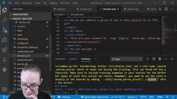Image resolution: width=177 pixels, height=99 pixels.
Task: Open the File menu
Action: pos(10,3)
